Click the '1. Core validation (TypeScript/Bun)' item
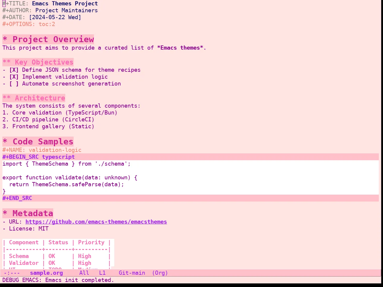 [60, 113]
